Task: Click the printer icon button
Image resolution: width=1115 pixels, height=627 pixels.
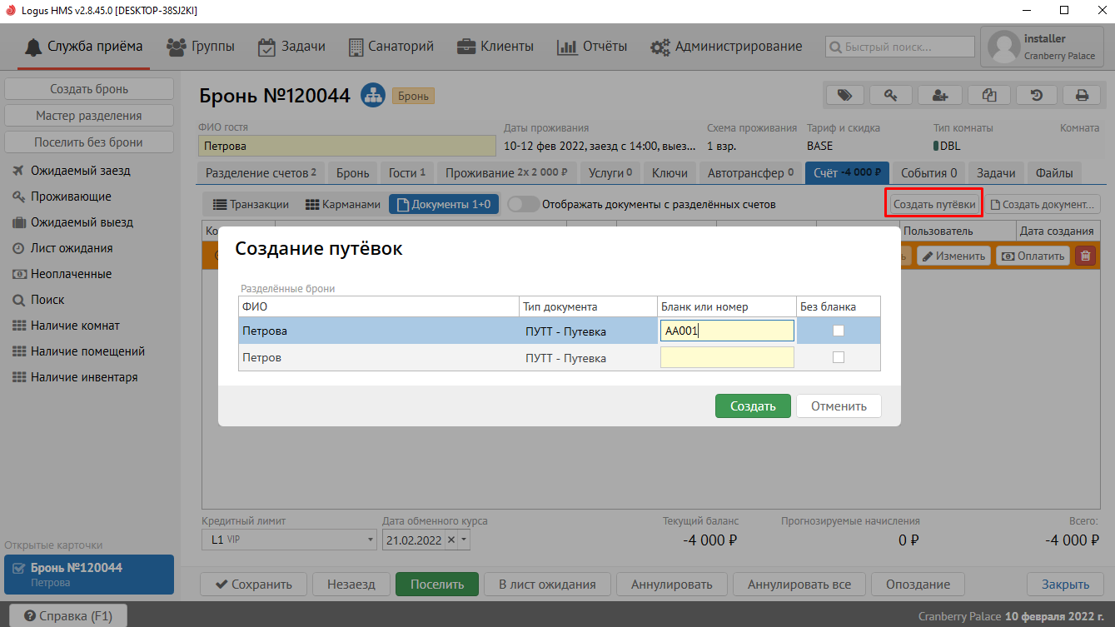Action: tap(1082, 95)
